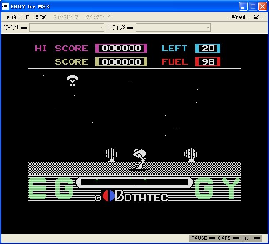Screen dimensions: 269x244
Task: Close the EGGY for MSX window
Action: 262,7
